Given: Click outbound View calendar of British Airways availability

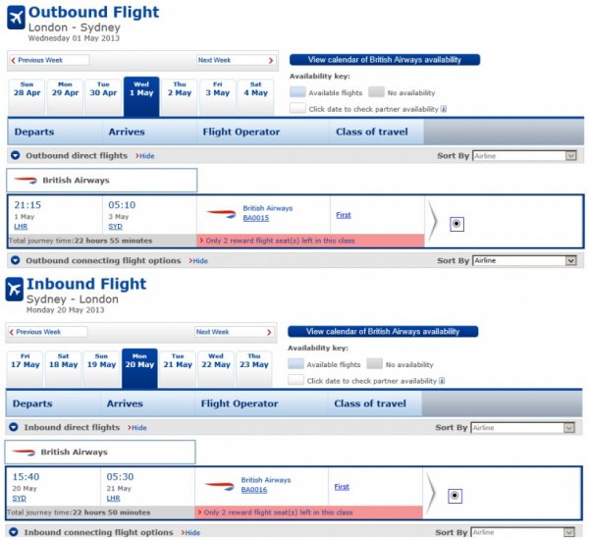Looking at the screenshot, I should pos(385,60).
